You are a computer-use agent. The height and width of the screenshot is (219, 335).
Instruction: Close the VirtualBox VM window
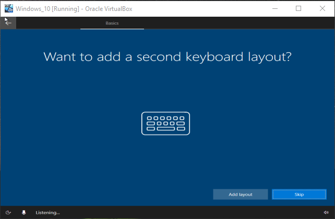(322, 8)
